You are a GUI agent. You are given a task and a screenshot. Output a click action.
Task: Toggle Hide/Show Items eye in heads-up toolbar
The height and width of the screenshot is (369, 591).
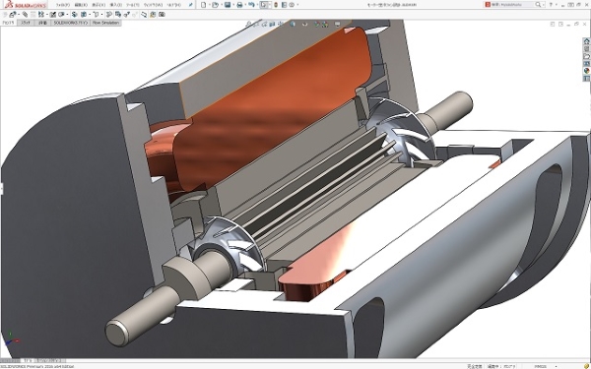tap(304, 24)
